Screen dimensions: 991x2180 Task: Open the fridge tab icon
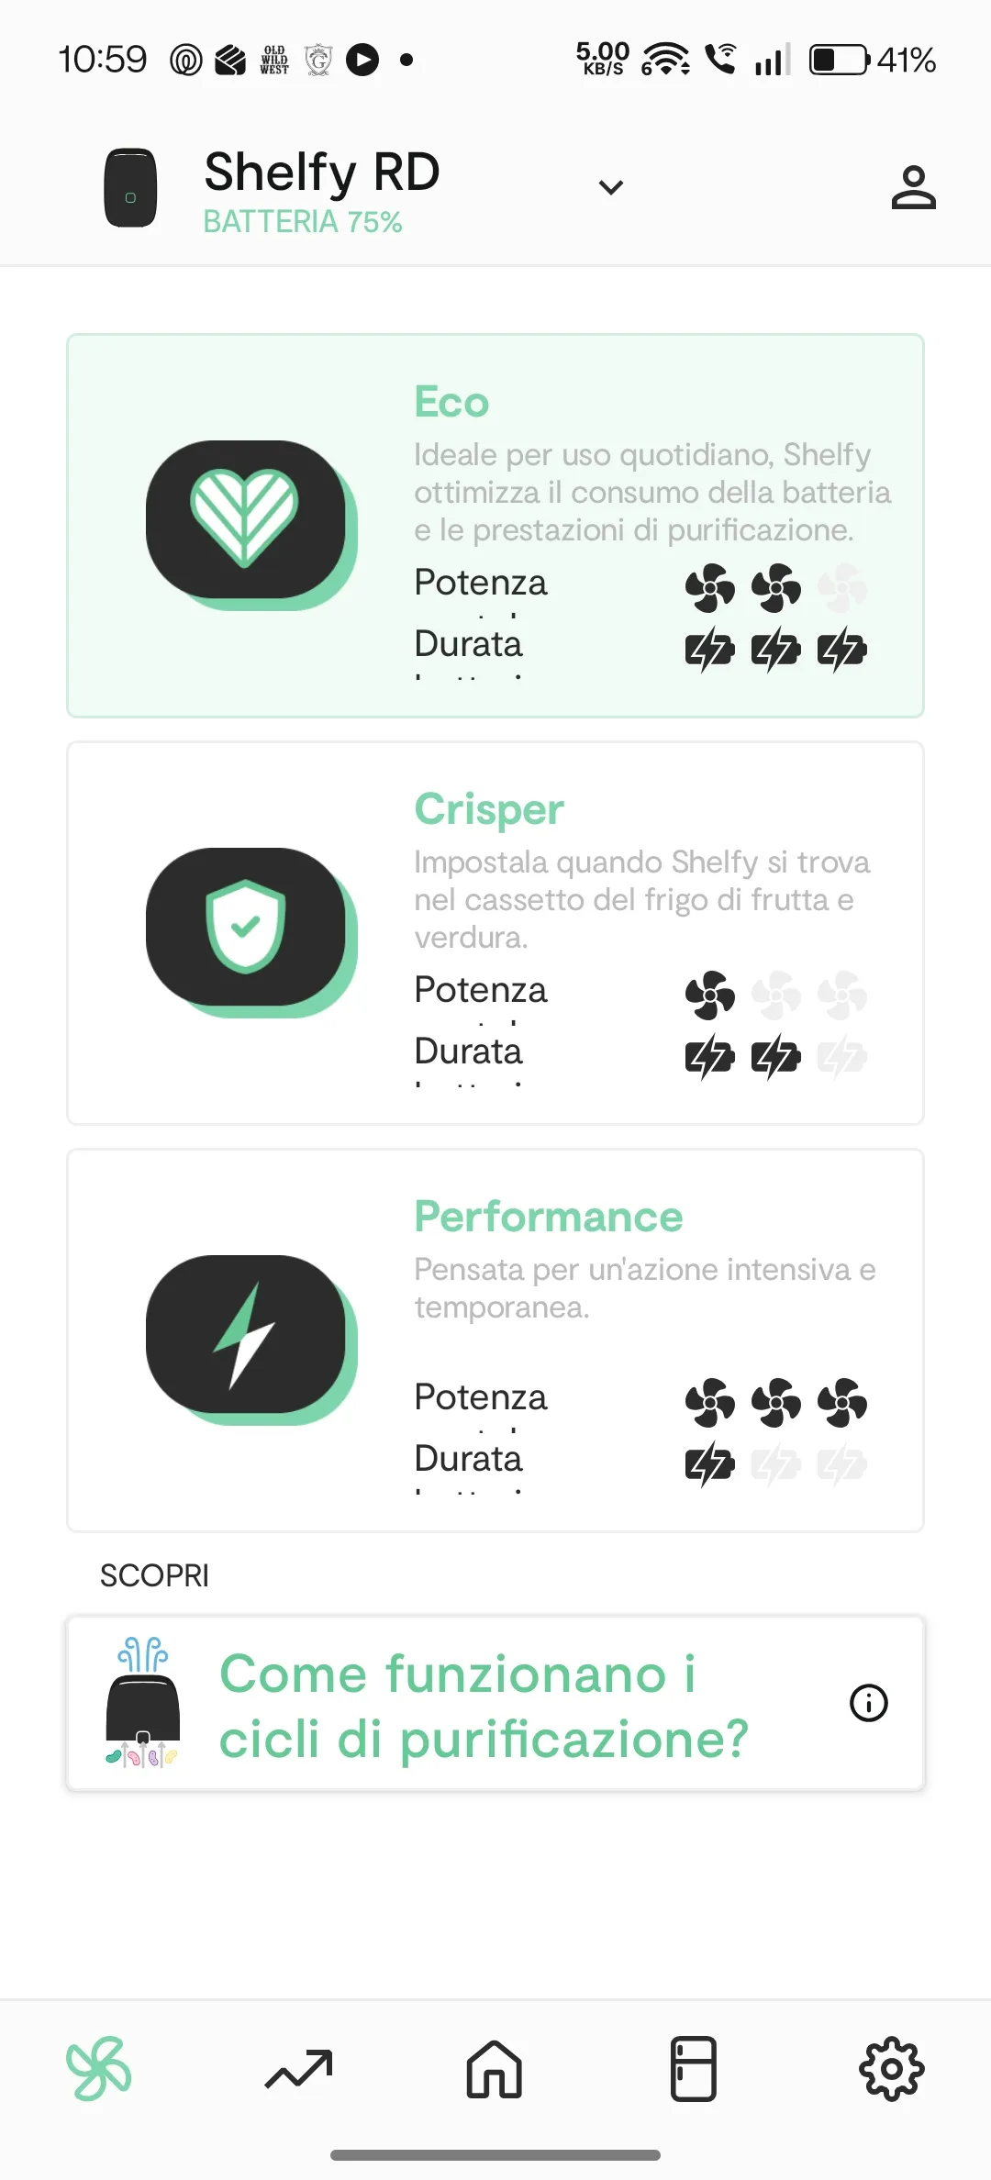click(x=693, y=2069)
